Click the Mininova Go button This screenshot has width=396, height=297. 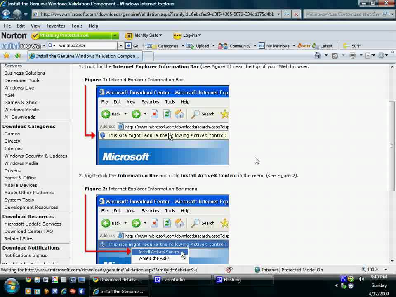(132, 46)
